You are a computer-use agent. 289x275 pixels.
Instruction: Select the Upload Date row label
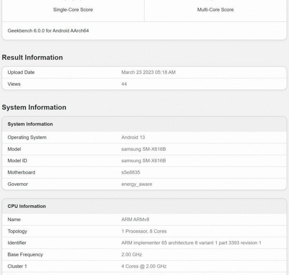(x=21, y=73)
